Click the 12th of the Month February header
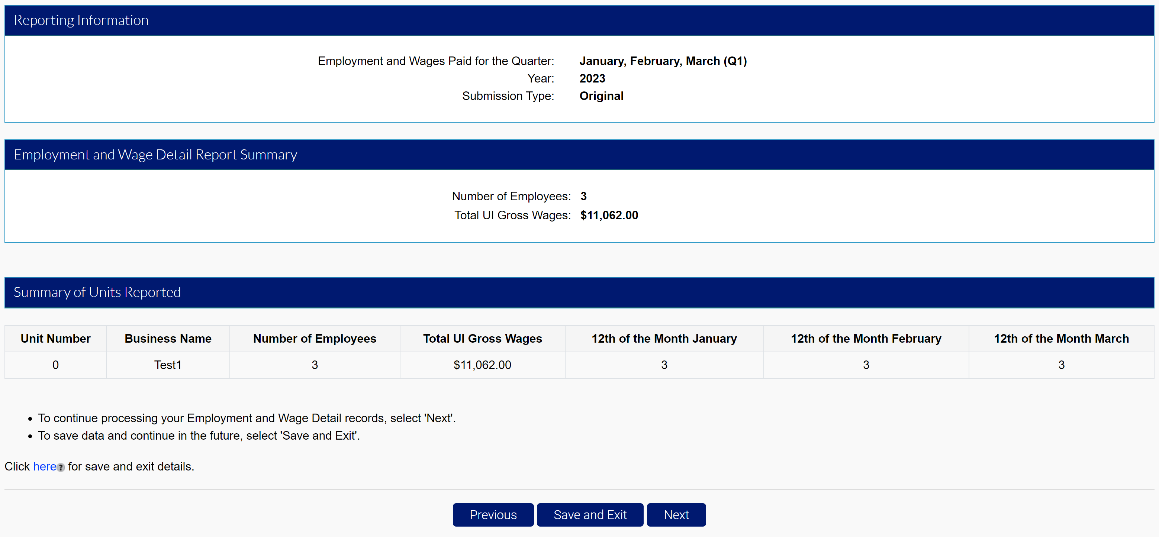Screen dimensions: 1159x537 [866, 338]
